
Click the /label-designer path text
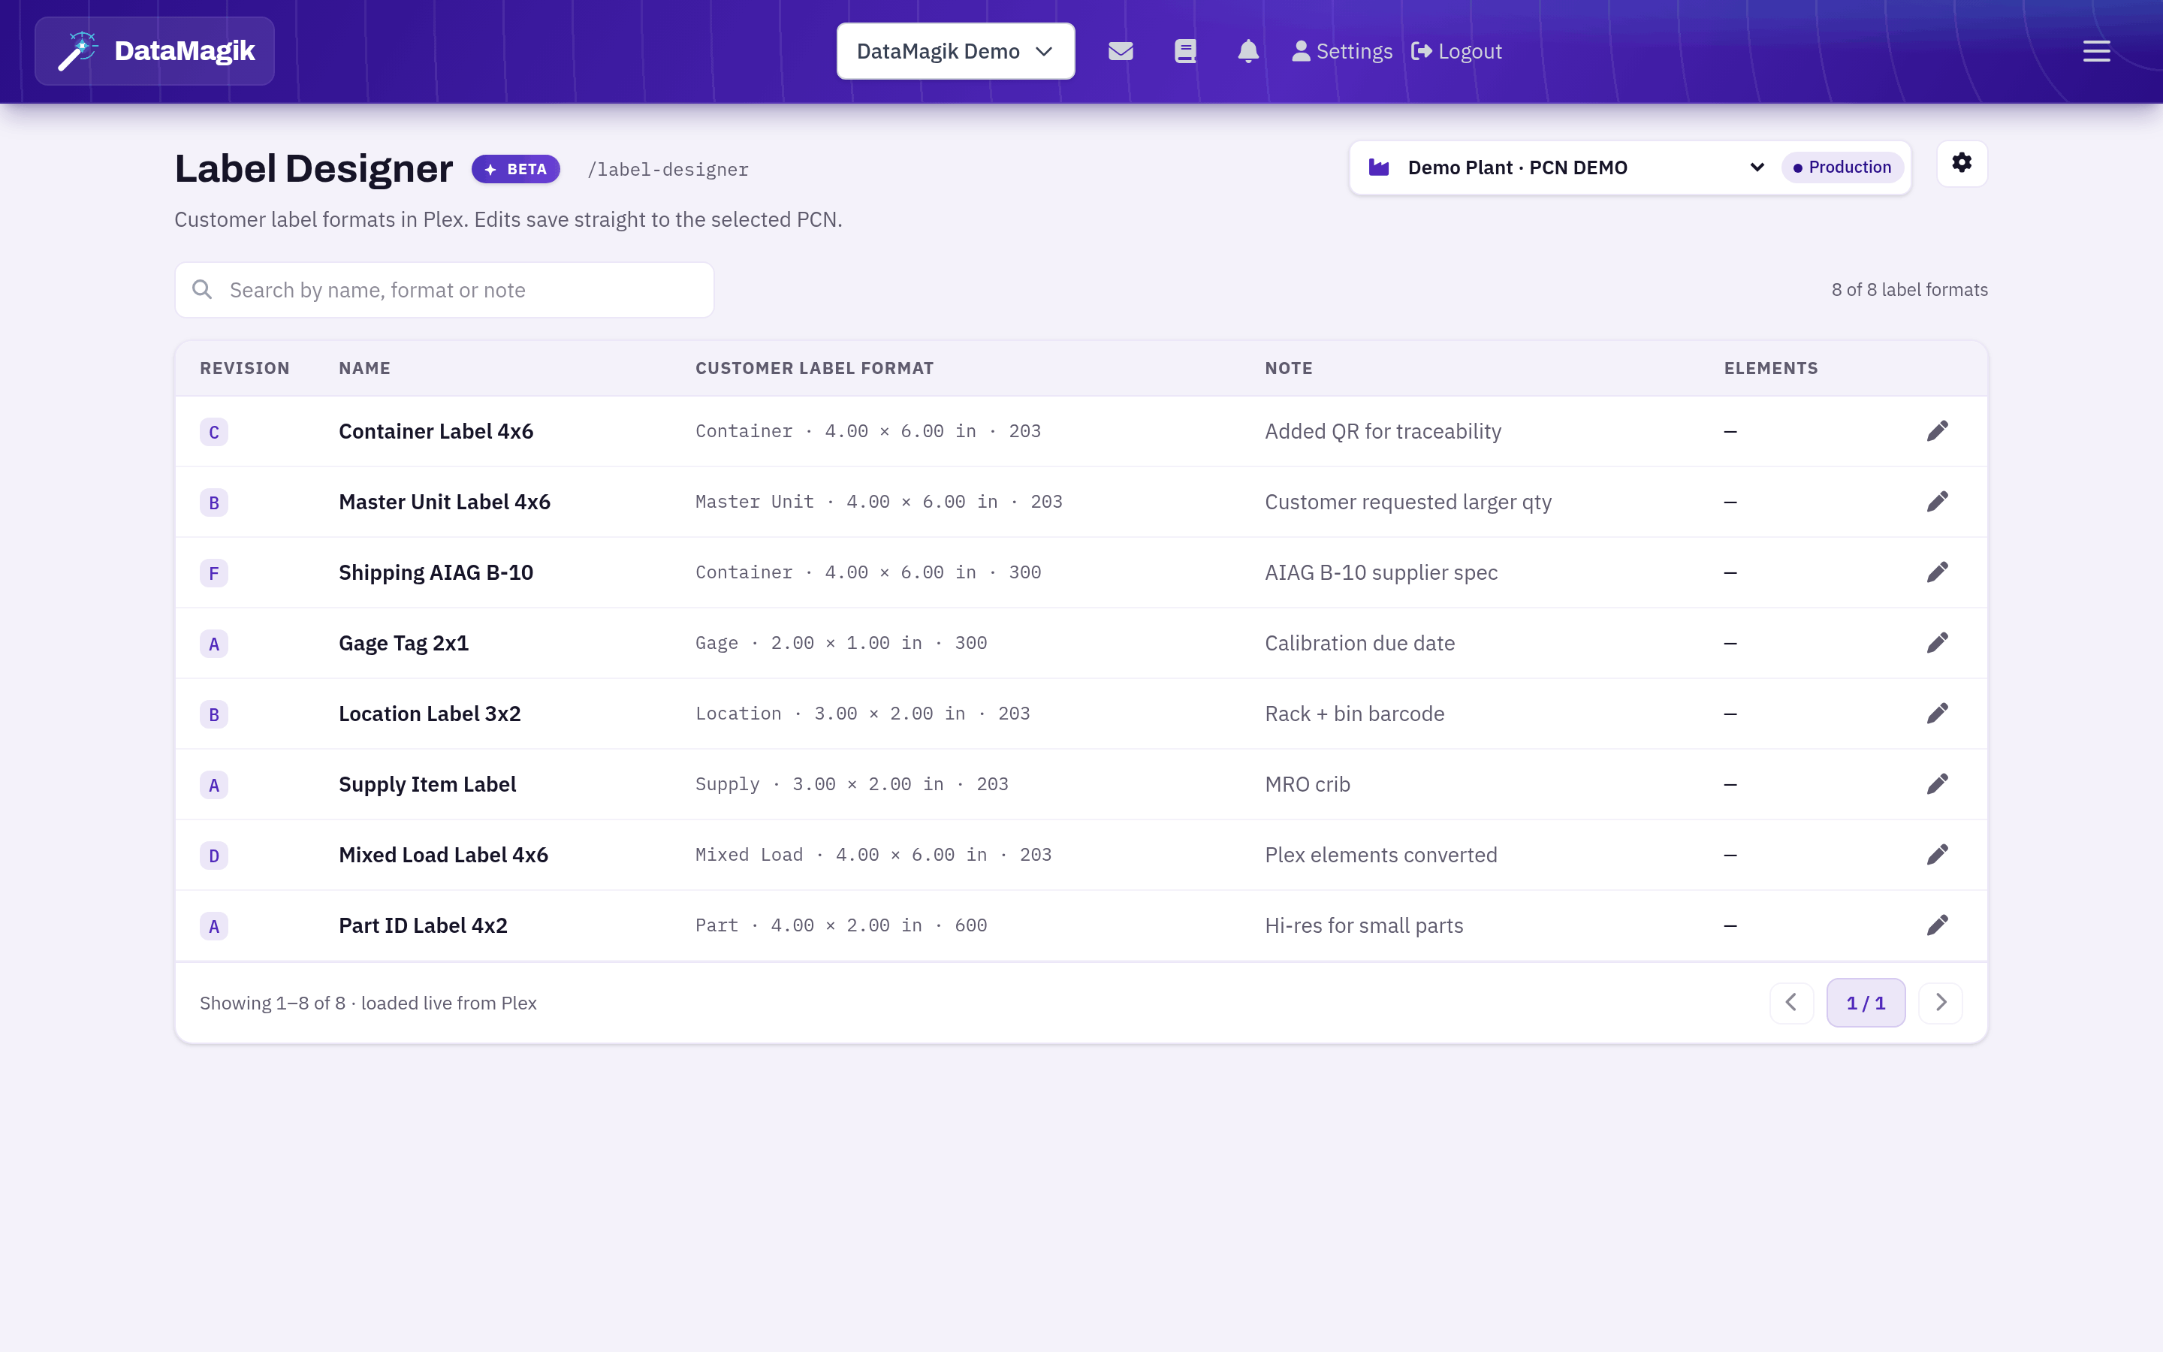coord(668,170)
